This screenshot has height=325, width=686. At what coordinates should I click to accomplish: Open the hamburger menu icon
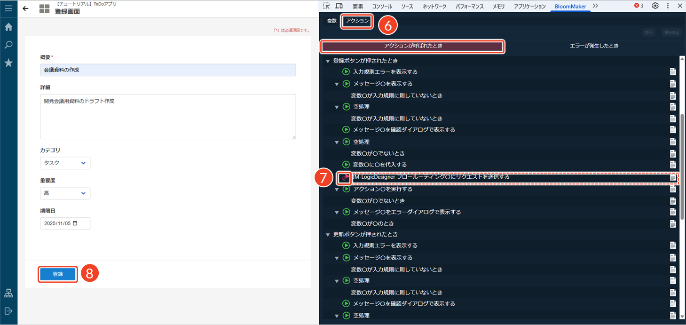pyautogui.click(x=8, y=8)
